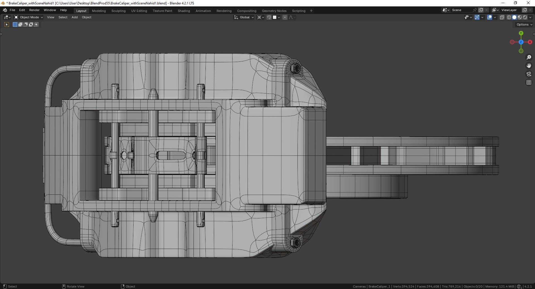Open Global transform orientation dropdown
Image resolution: width=535 pixels, height=289 pixels.
point(244,17)
